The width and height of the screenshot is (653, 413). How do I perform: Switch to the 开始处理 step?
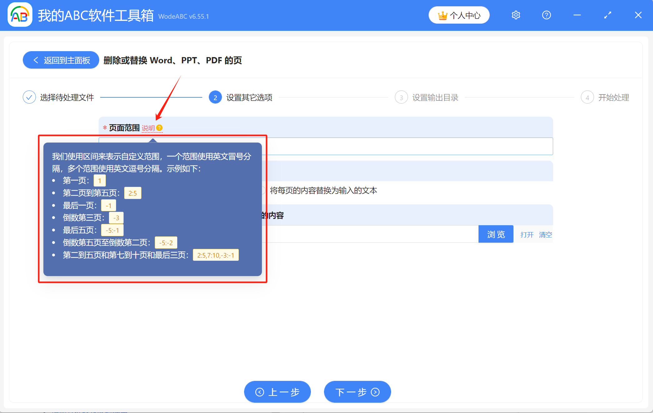click(x=613, y=97)
